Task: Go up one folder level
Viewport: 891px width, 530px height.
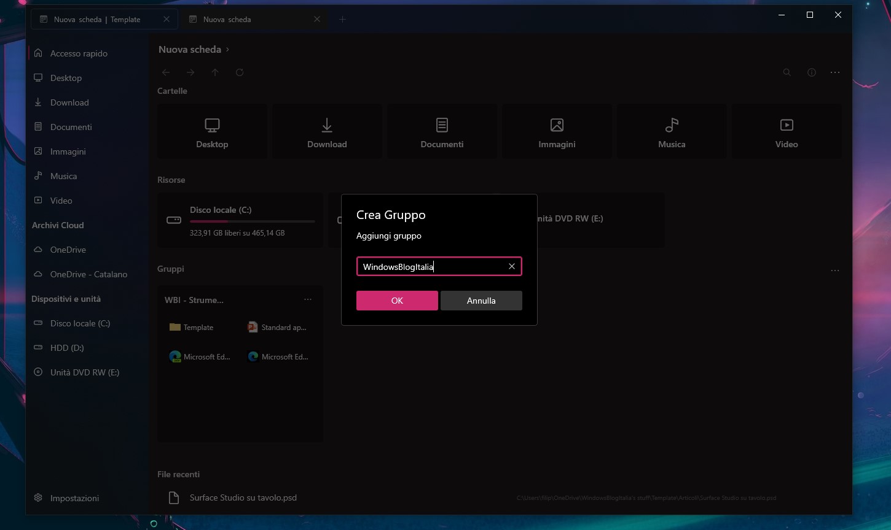Action: coord(215,72)
